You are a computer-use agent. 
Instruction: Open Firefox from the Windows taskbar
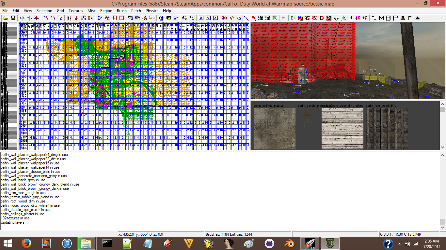[26, 243]
